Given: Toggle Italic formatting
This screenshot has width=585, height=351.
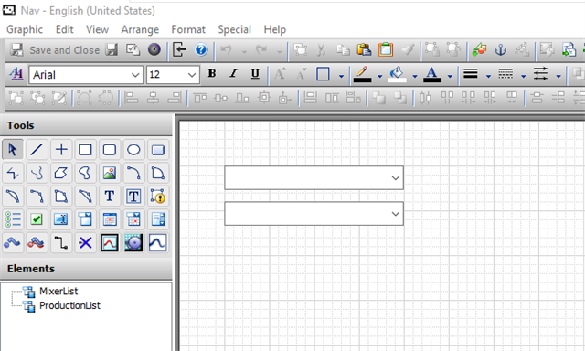Looking at the screenshot, I should point(234,73).
